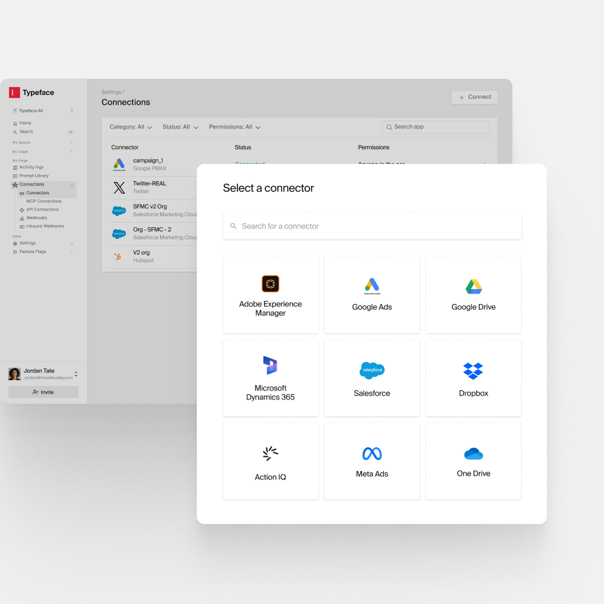This screenshot has width=604, height=604.
Task: Click the Connections icon in sidebar
Action: 15,185
